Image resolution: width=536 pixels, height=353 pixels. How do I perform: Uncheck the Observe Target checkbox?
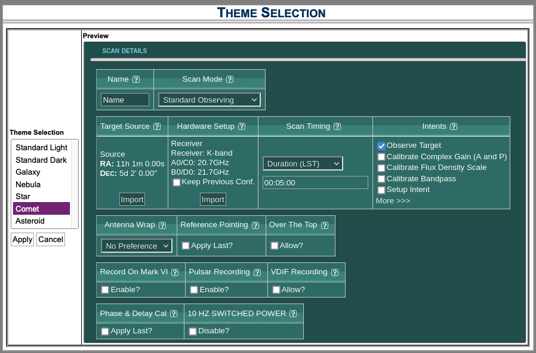click(381, 145)
